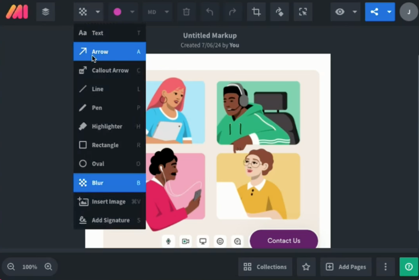Choose Blur in the tool menu
The width and height of the screenshot is (419, 280).
pyautogui.click(x=110, y=182)
